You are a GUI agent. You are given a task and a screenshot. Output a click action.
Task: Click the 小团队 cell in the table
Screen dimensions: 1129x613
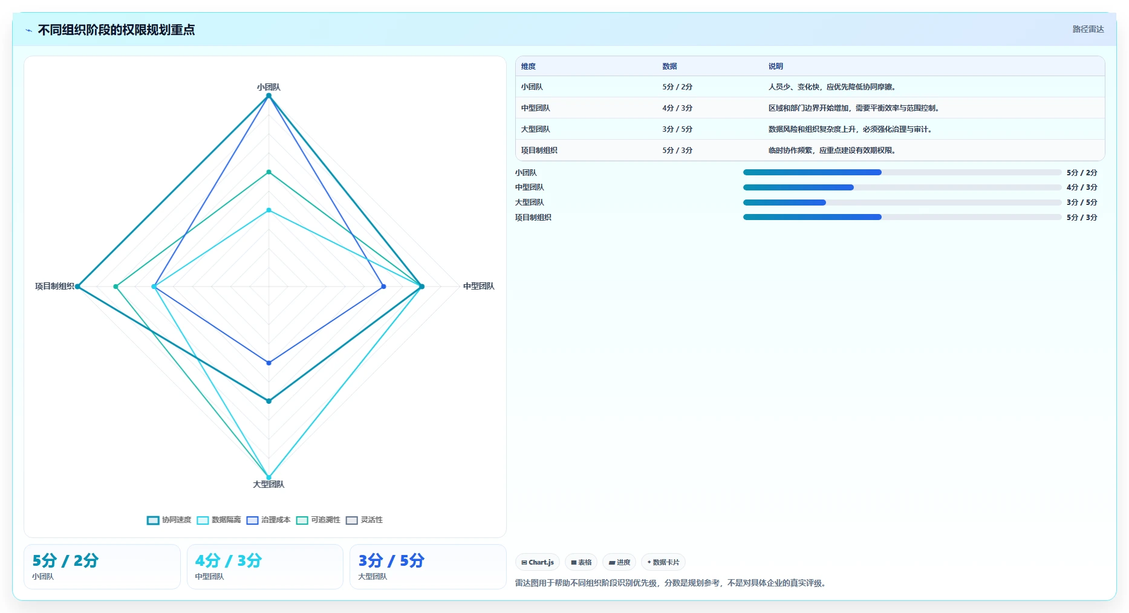[532, 87]
